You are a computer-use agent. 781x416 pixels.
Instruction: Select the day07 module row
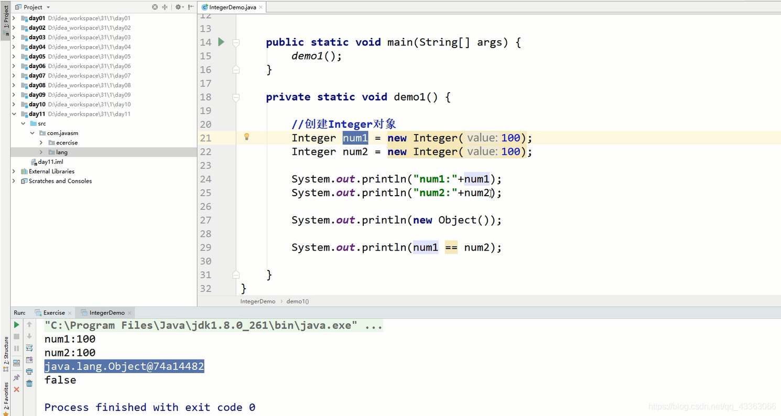click(104, 76)
